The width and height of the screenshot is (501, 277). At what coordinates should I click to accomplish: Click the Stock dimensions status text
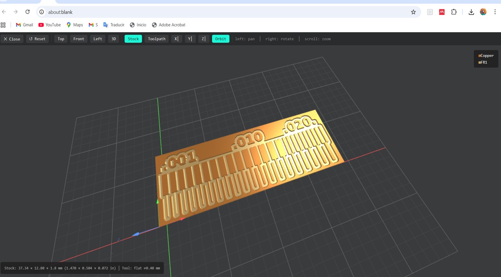pyautogui.click(x=60, y=268)
